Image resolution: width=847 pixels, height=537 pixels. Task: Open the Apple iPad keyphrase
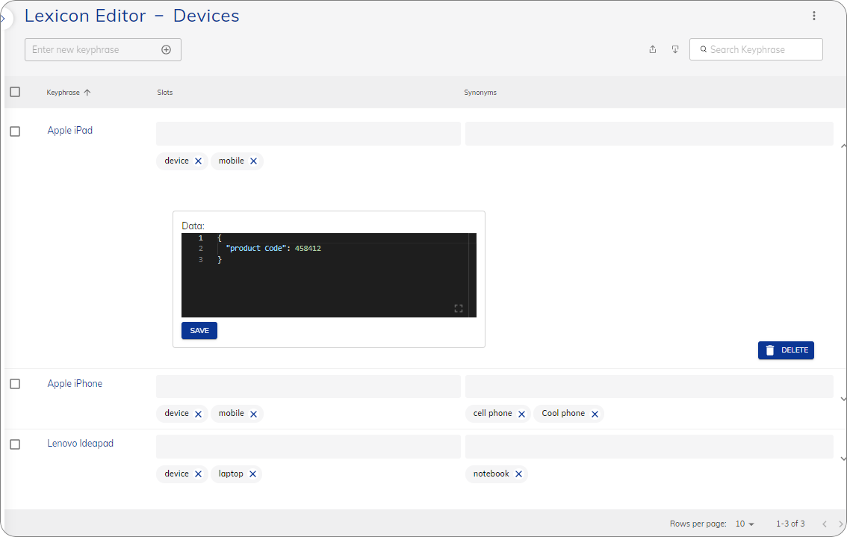(x=69, y=130)
